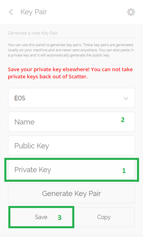Click the green number 2 annotation
The image size is (143, 237).
[123, 120]
